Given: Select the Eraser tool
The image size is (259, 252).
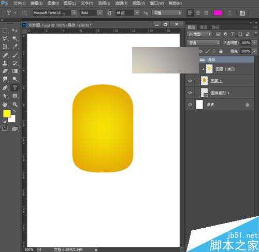Looking at the screenshot, I should 5,71.
